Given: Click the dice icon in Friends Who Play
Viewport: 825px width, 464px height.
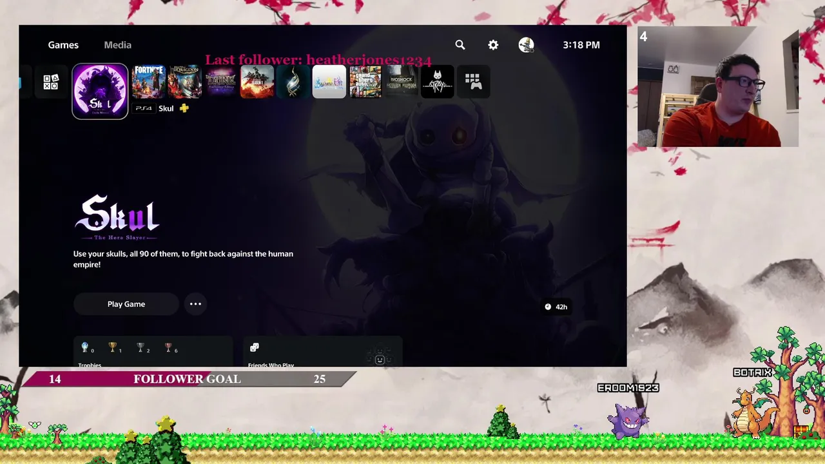Looking at the screenshot, I should [255, 347].
